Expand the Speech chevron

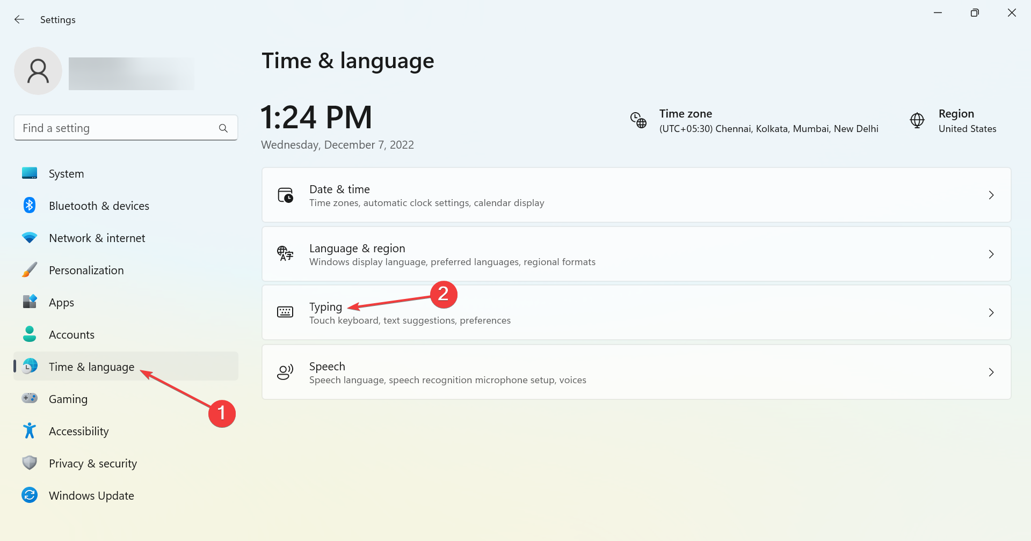[991, 372]
